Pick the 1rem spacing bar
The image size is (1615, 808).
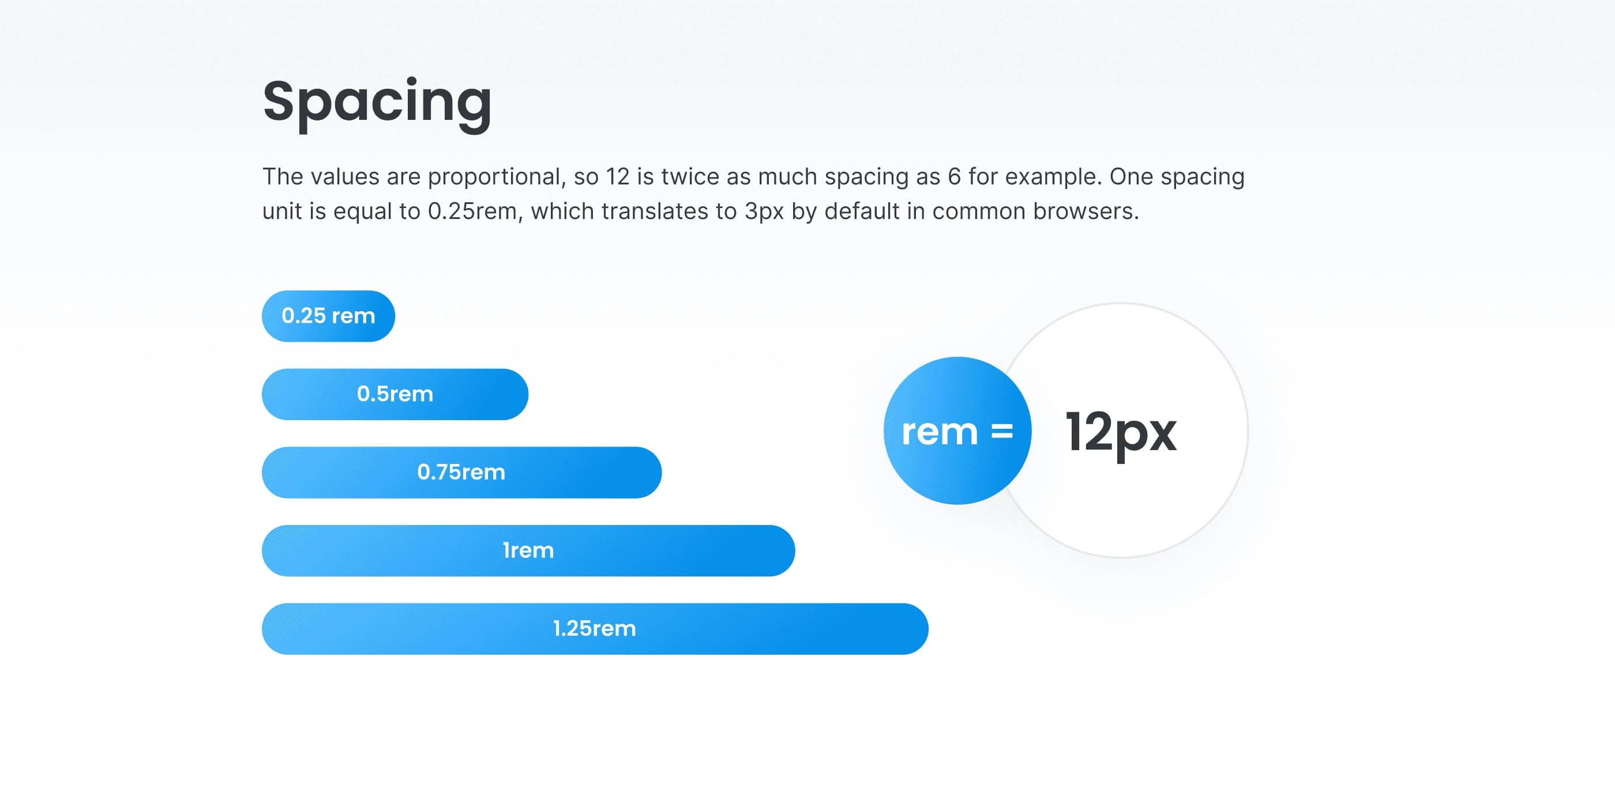(528, 550)
